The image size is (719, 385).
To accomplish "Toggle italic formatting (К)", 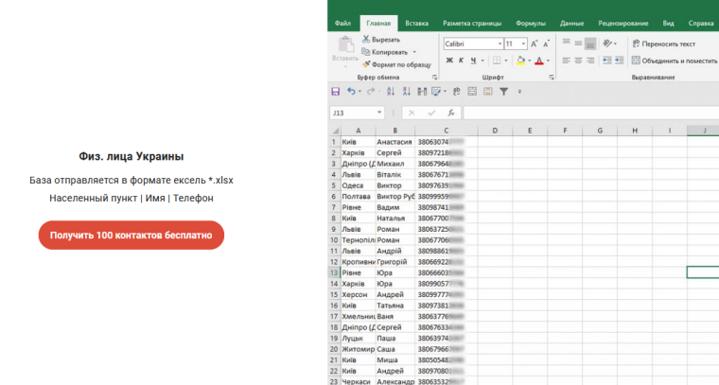I will (463, 61).
